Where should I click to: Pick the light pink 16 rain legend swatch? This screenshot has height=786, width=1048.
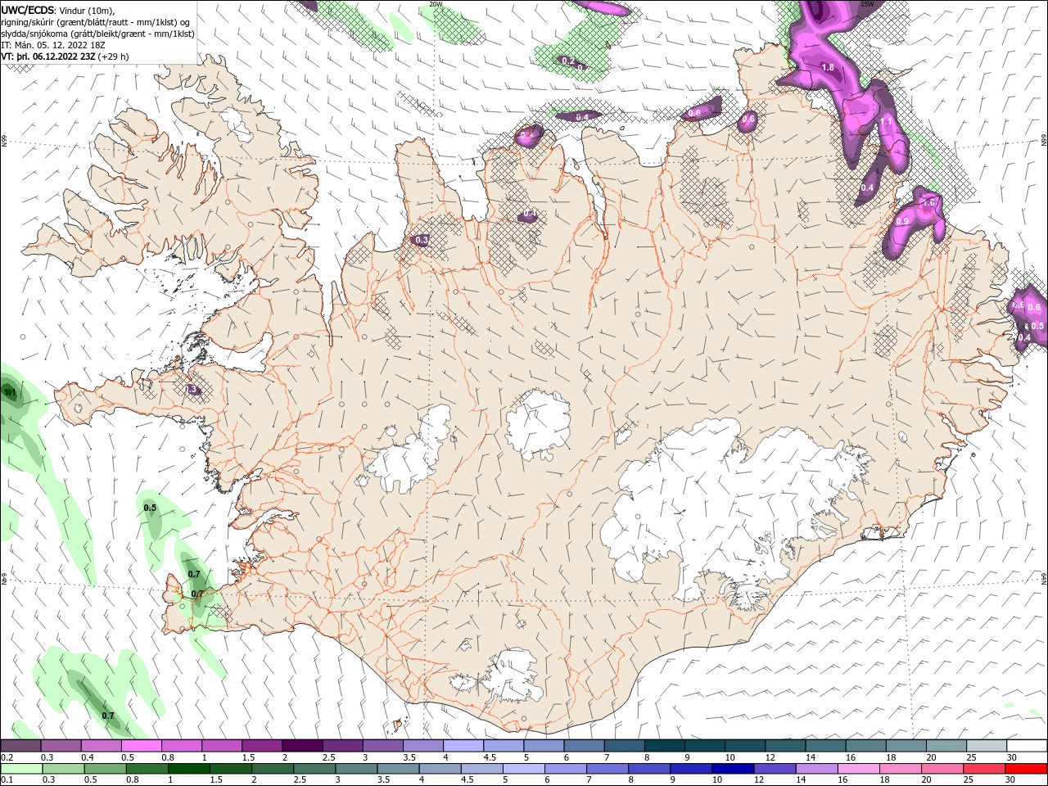coord(859,769)
